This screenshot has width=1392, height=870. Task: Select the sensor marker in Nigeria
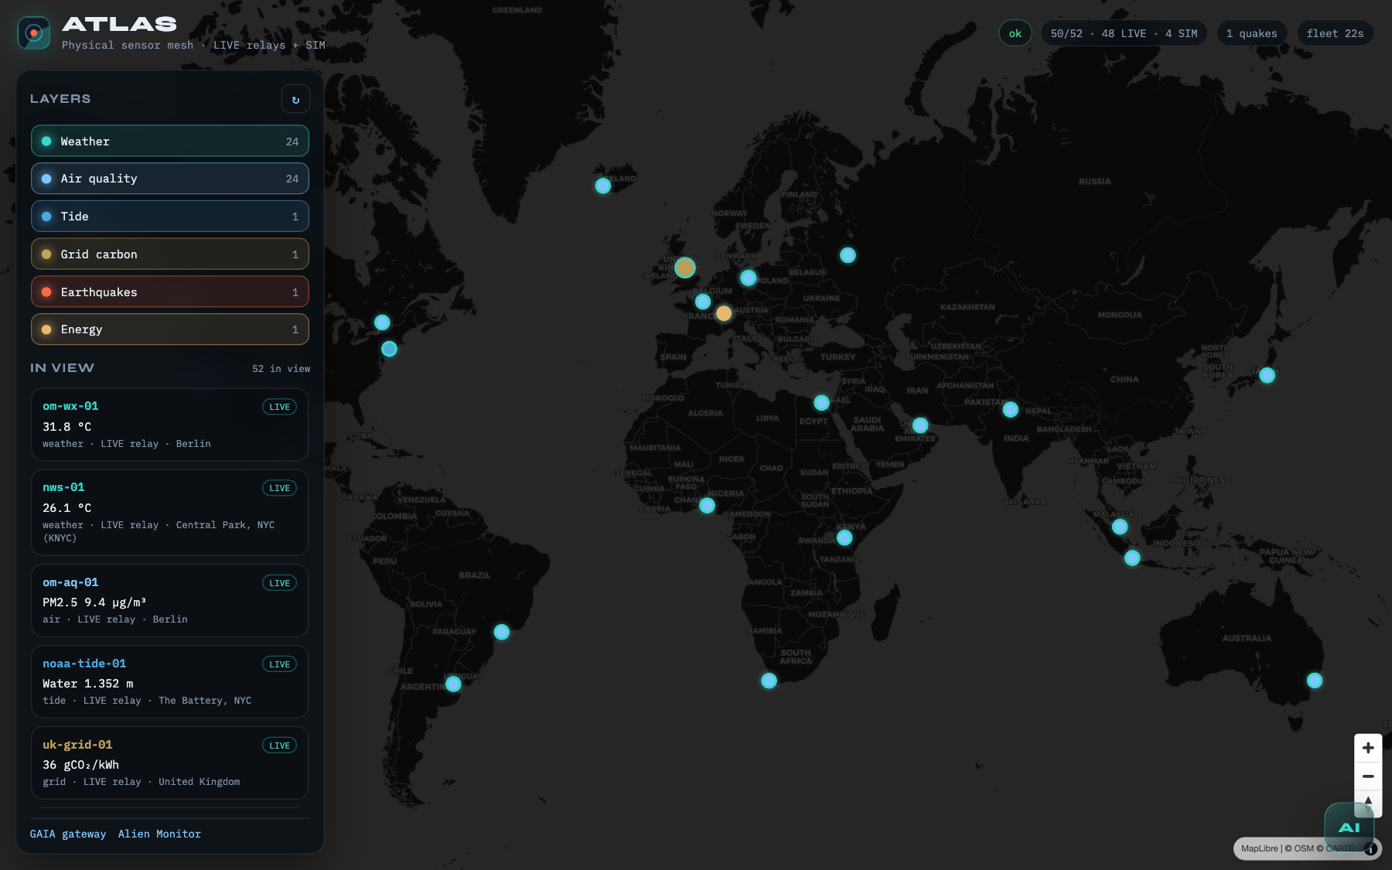tap(707, 506)
